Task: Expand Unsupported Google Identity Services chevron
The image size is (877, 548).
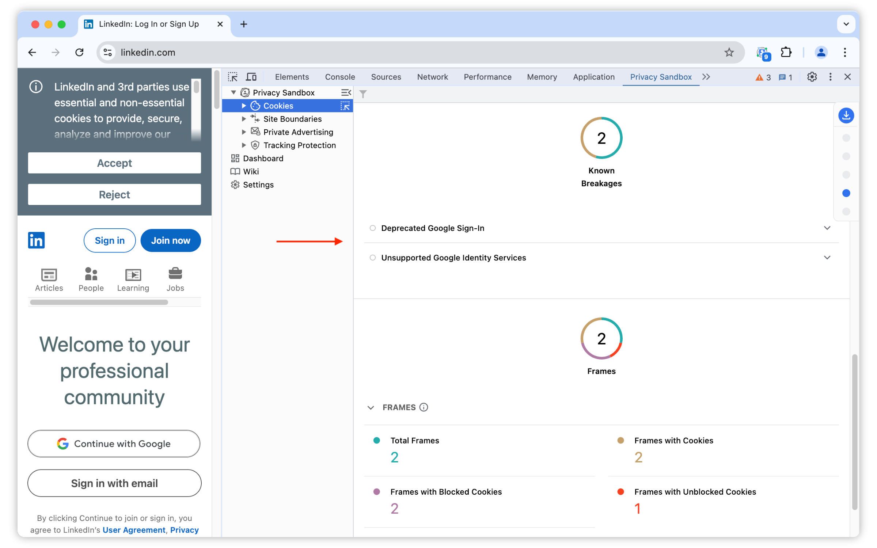Action: coord(827,258)
